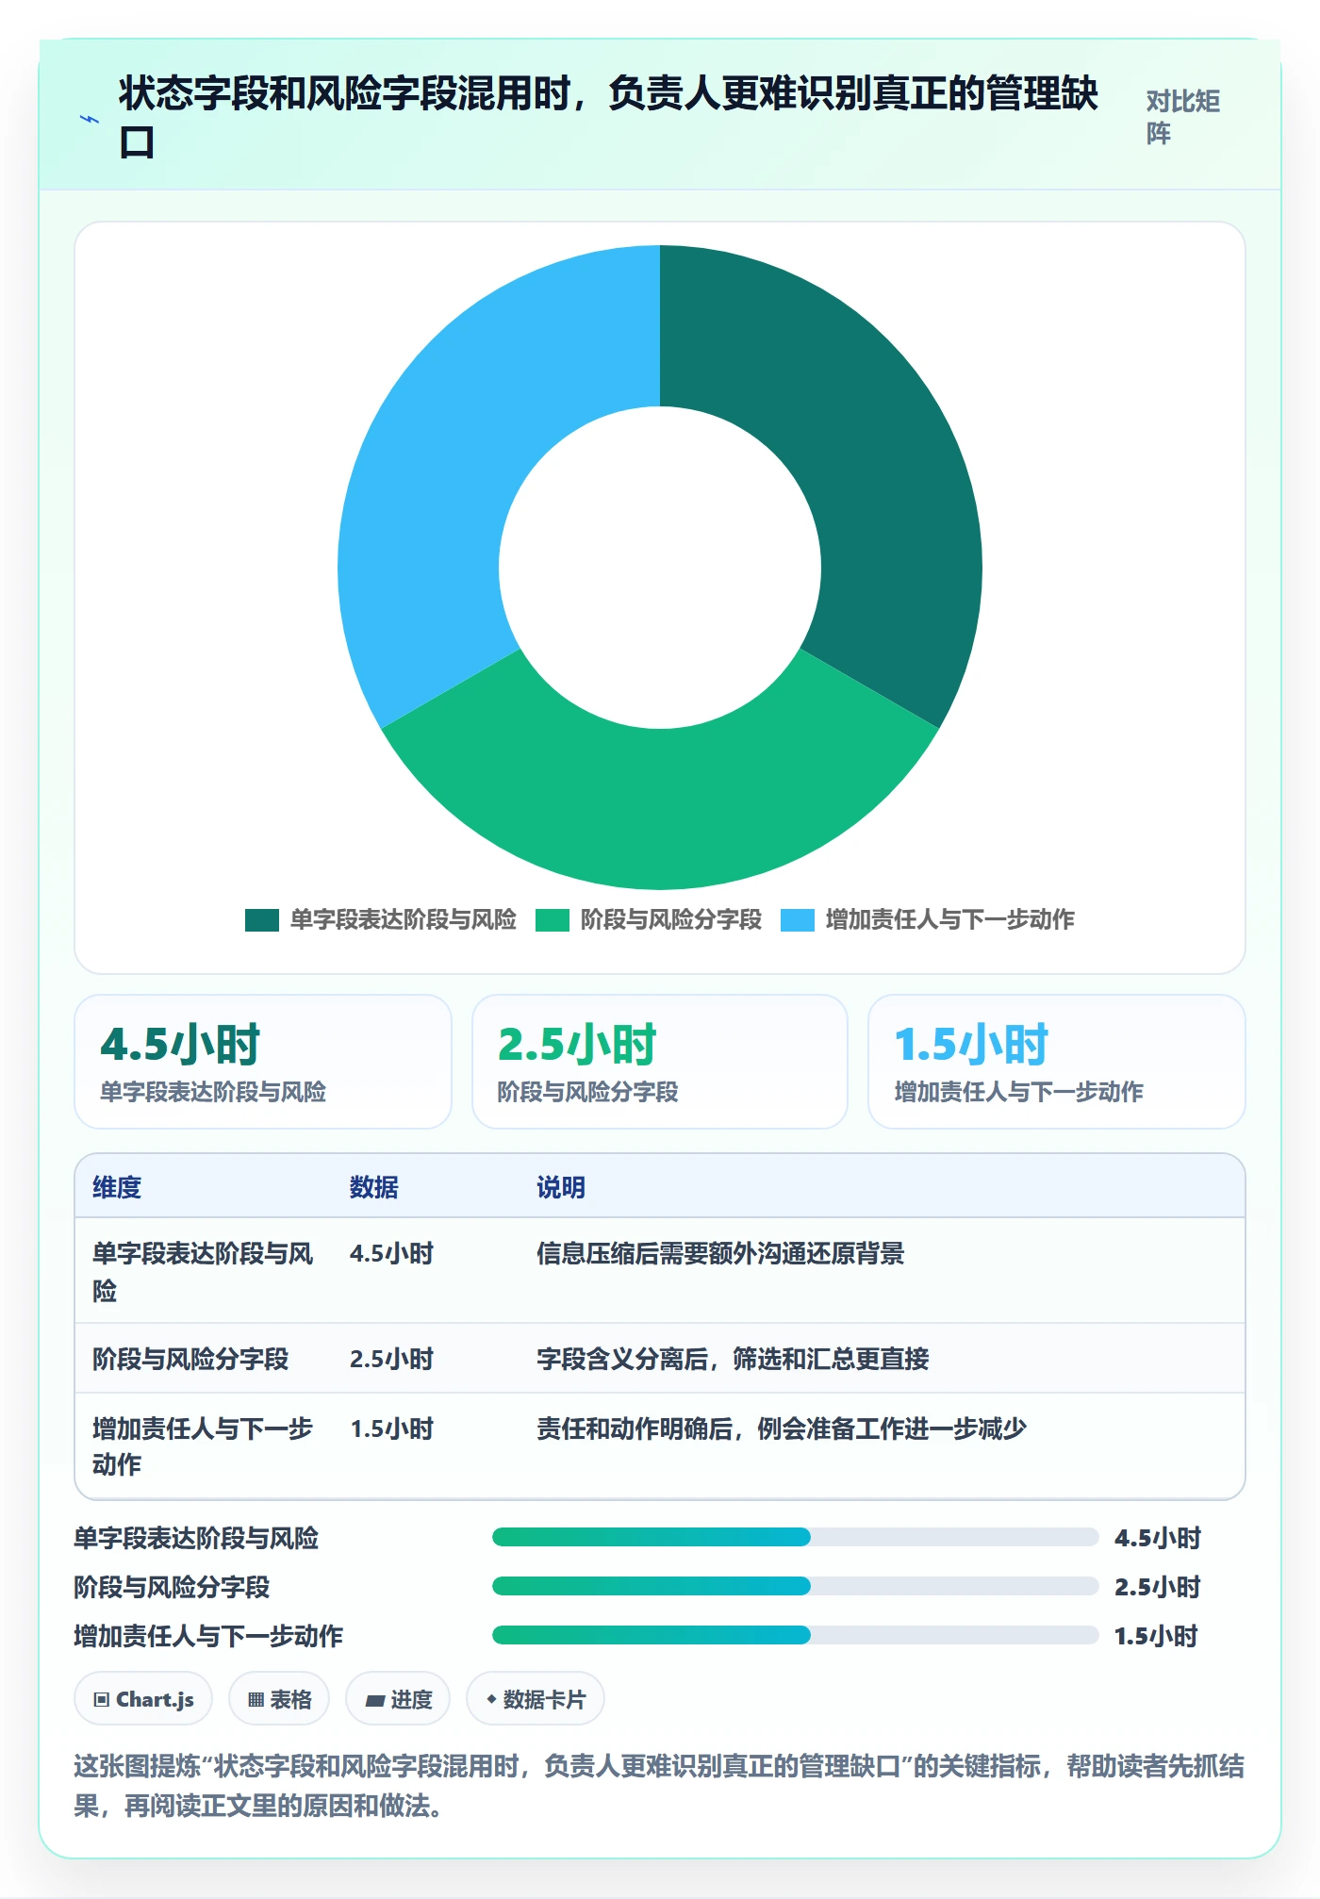Click the 阶段与风险分字段 table row name
The image size is (1320, 1899).
[190, 1359]
